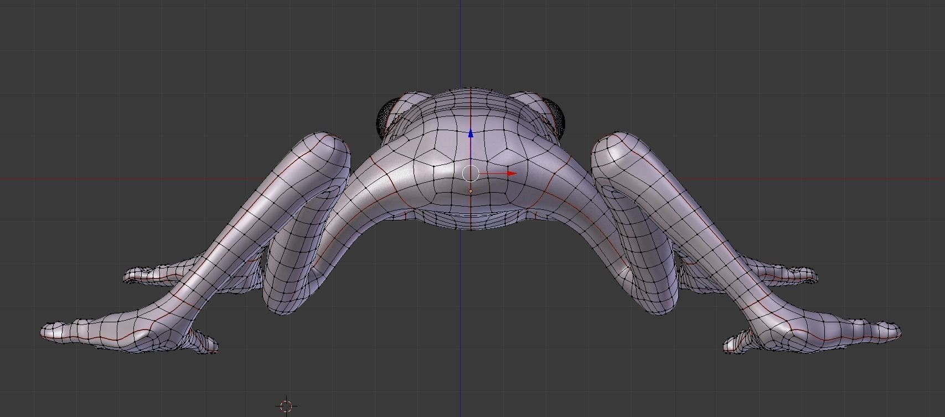Click the white manipulator center circle

click(x=470, y=173)
